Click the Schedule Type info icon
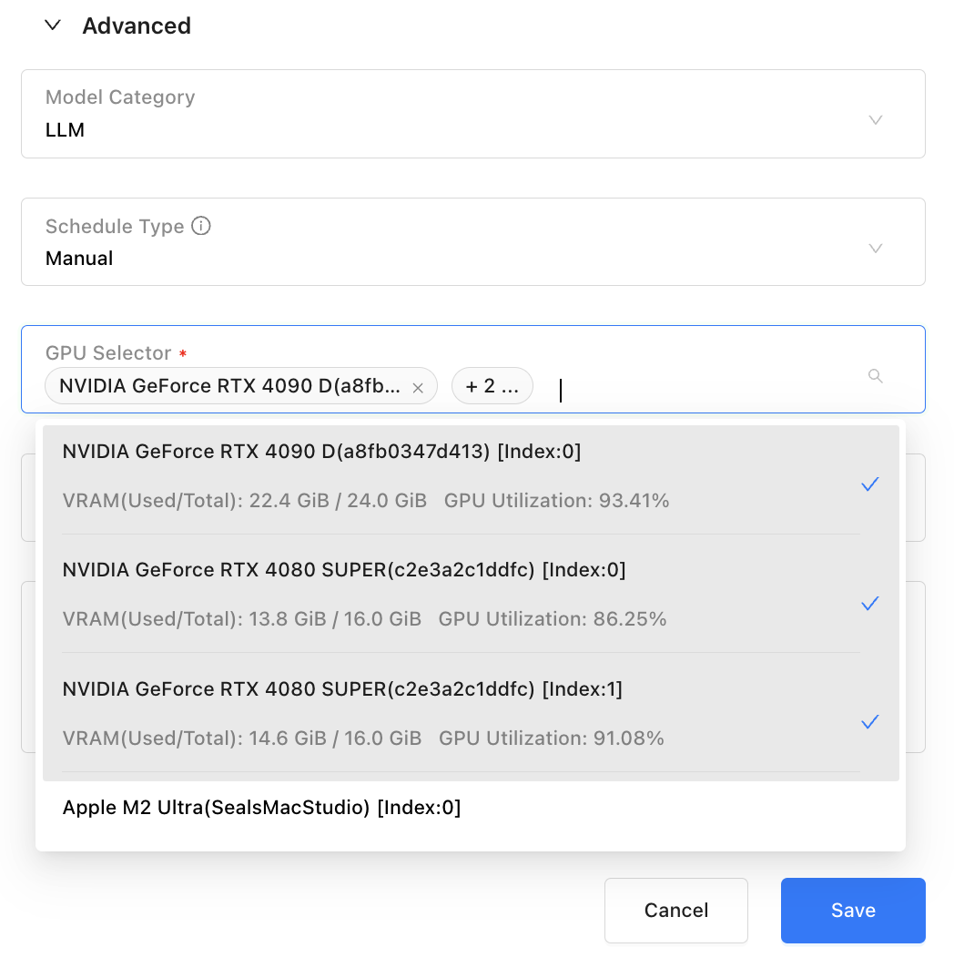 [201, 226]
